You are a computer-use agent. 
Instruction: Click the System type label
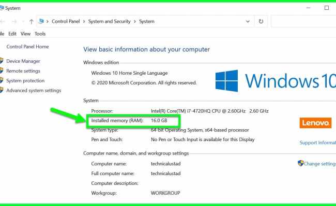105,130
